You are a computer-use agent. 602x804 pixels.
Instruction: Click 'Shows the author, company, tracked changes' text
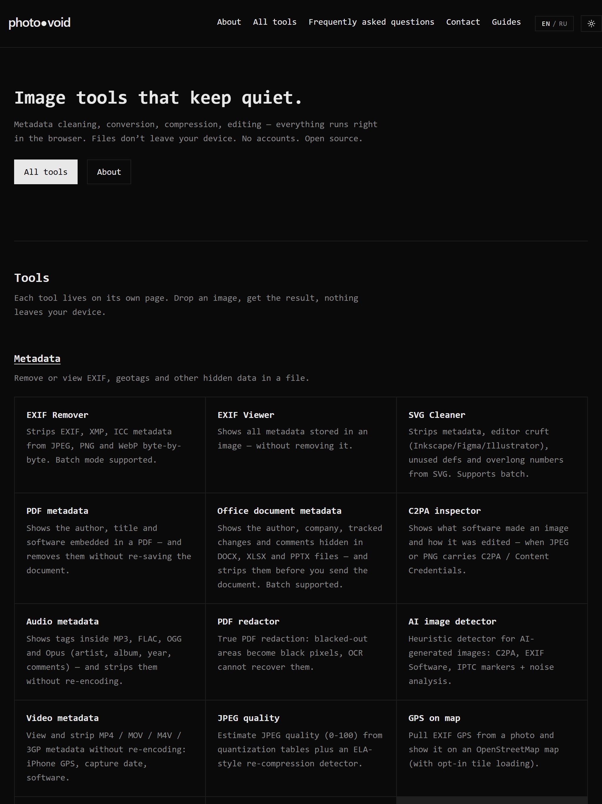(300, 556)
